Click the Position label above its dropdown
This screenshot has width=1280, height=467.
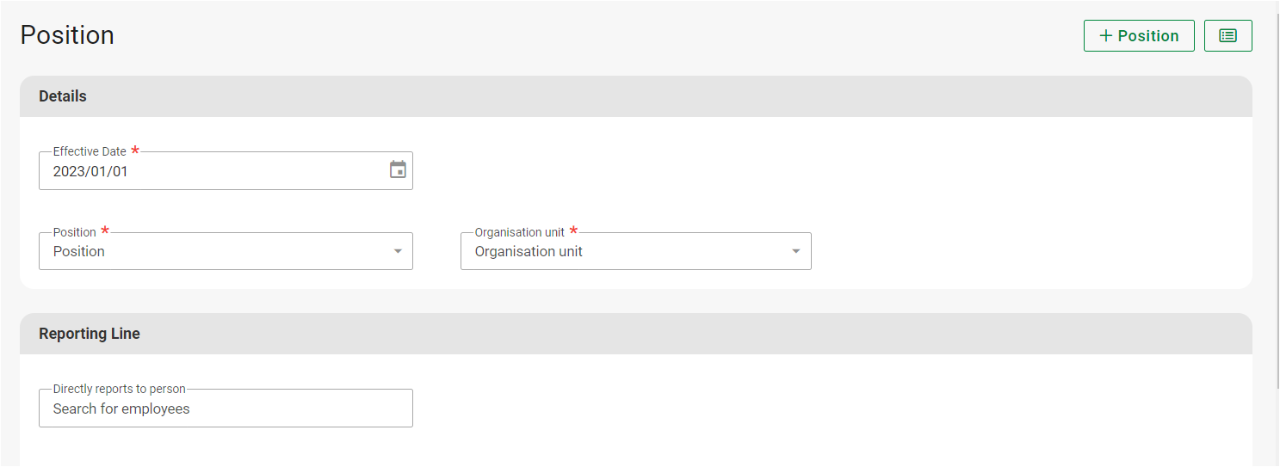click(x=75, y=232)
